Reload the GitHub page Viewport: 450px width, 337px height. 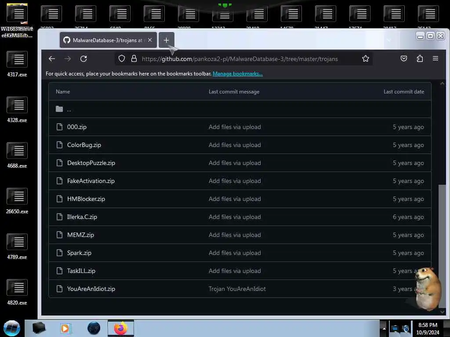click(83, 59)
